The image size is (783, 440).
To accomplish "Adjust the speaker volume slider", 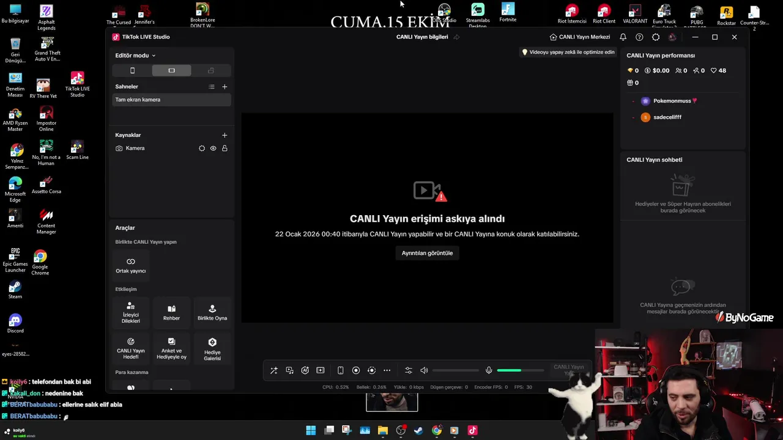I will [x=456, y=370].
